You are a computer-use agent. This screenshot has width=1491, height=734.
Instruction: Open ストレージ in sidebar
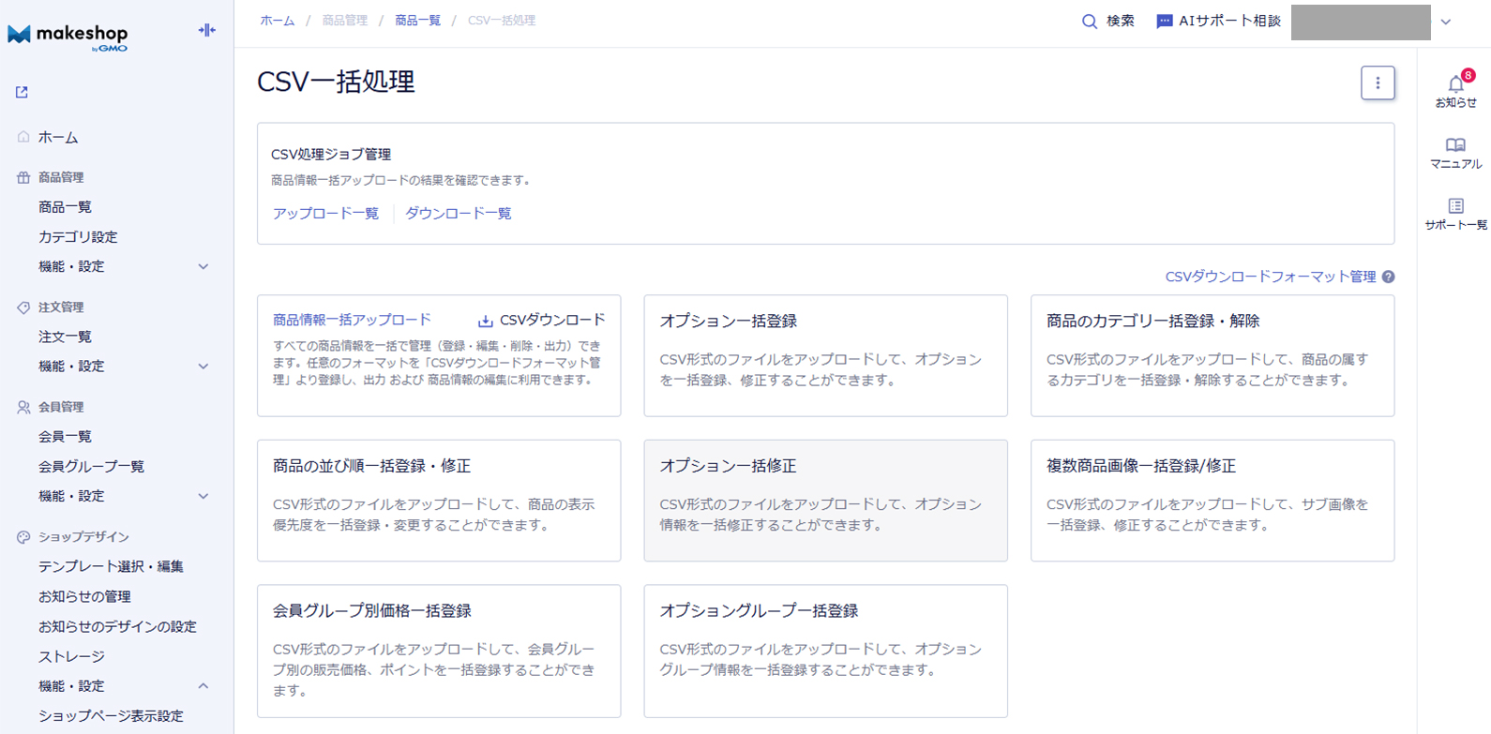[71, 657]
